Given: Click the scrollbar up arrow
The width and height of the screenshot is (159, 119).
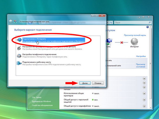Looking at the screenshot, I should tap(151, 27).
